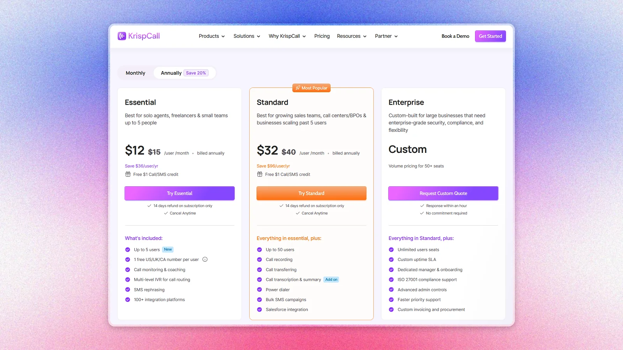Click the Standard plan heading
623x350 pixels.
273,103
